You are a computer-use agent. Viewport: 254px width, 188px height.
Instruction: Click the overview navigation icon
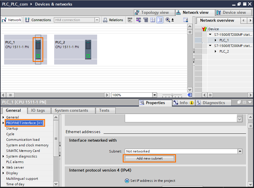(190, 95)
